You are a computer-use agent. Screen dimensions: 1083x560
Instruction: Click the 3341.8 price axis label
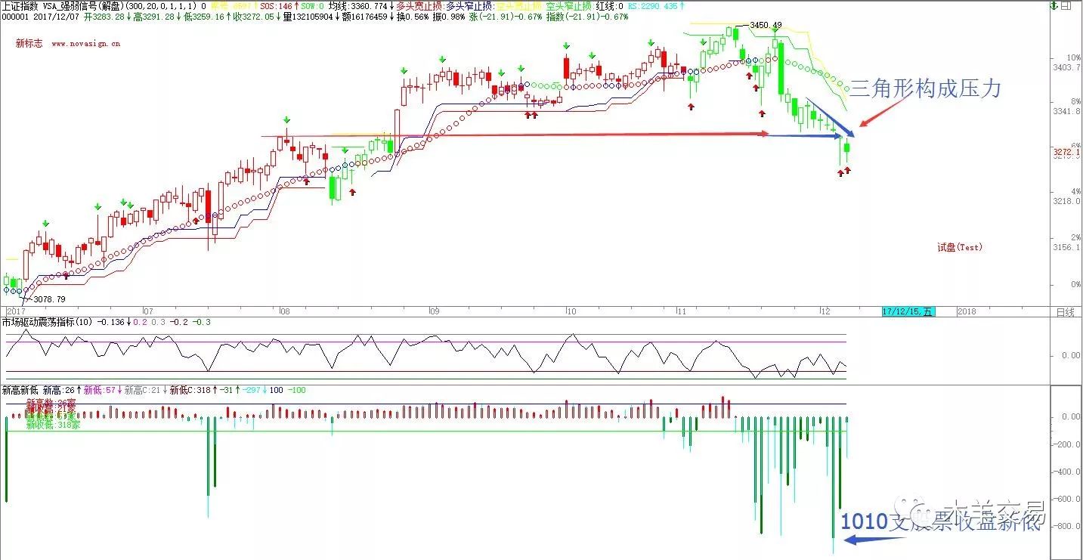click(1066, 112)
